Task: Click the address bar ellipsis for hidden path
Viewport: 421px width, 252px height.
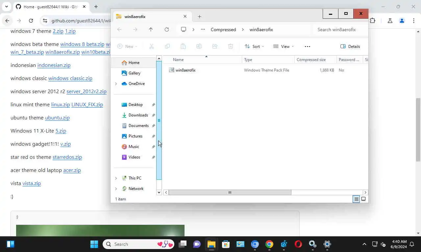Action: tap(203, 30)
